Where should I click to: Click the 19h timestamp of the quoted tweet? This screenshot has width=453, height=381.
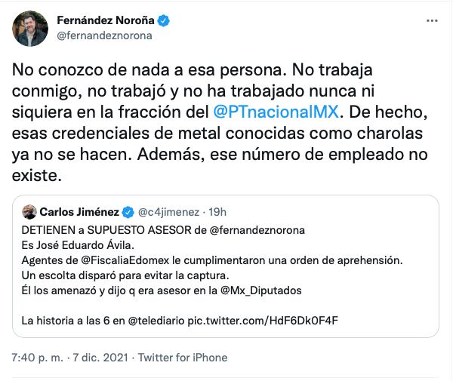(x=217, y=212)
